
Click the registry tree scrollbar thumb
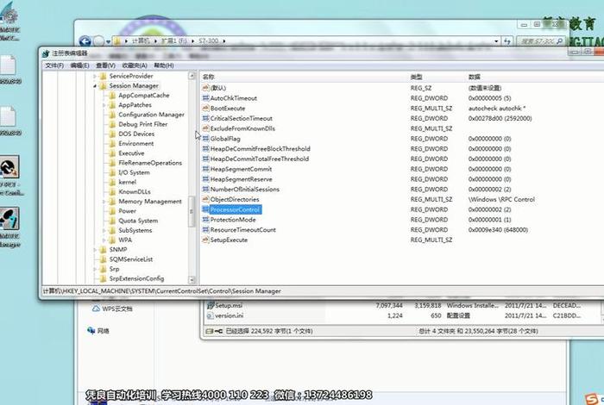192,211
